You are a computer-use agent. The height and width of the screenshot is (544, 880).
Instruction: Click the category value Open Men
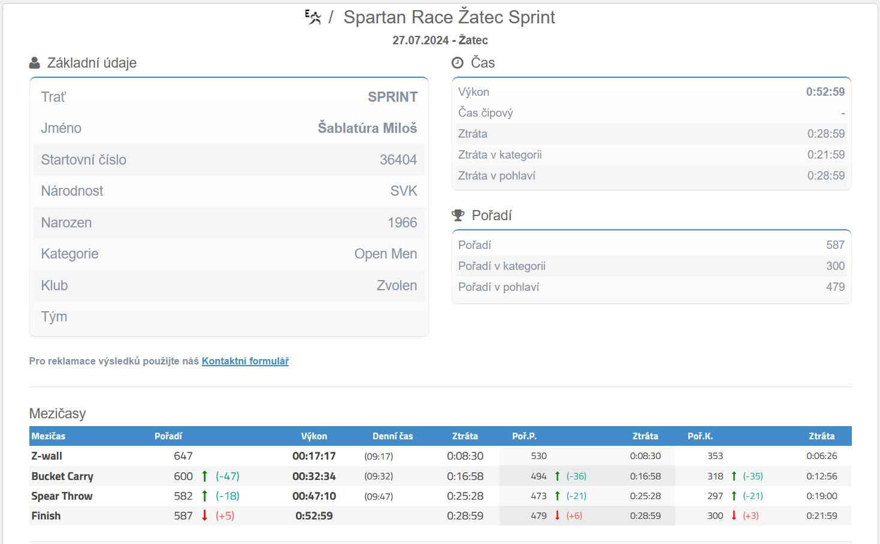click(386, 254)
